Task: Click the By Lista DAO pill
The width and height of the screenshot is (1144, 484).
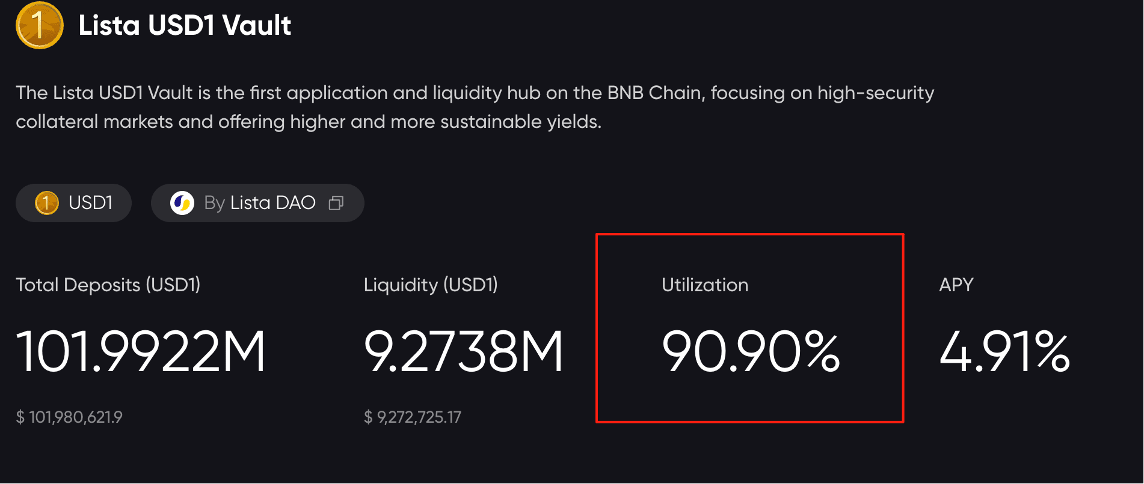Action: (x=257, y=203)
